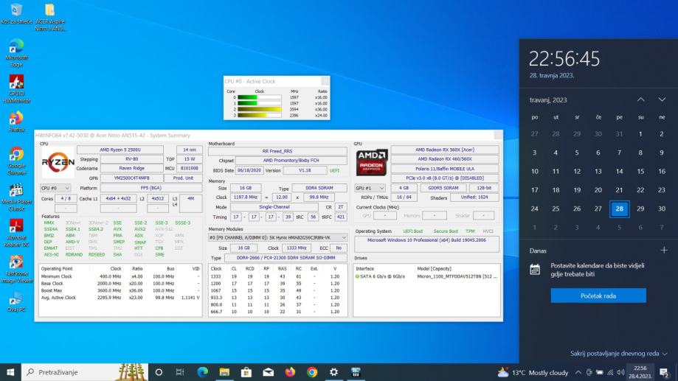The width and height of the screenshot is (678, 381).
Task: Open FastStone Image Viewer desktop icon
Action: 16,262
